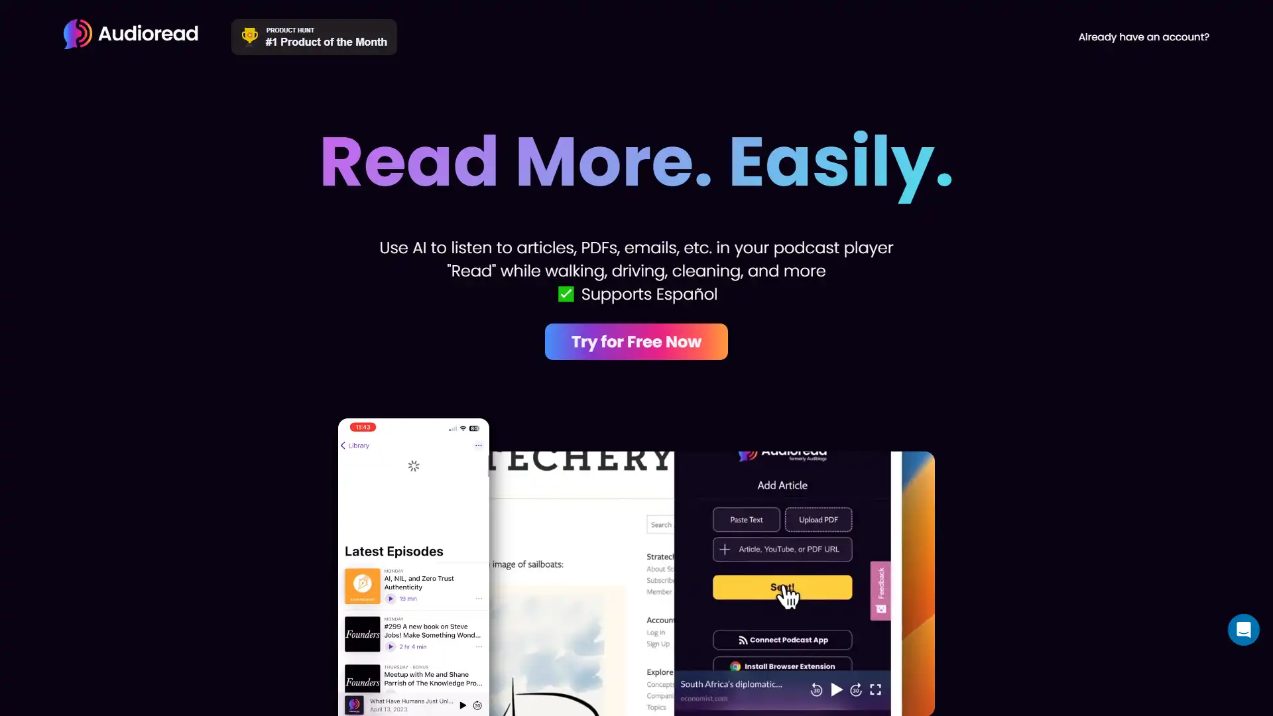Click the Upload PDF button icon
Screen dimensions: 1273x716
818,519
